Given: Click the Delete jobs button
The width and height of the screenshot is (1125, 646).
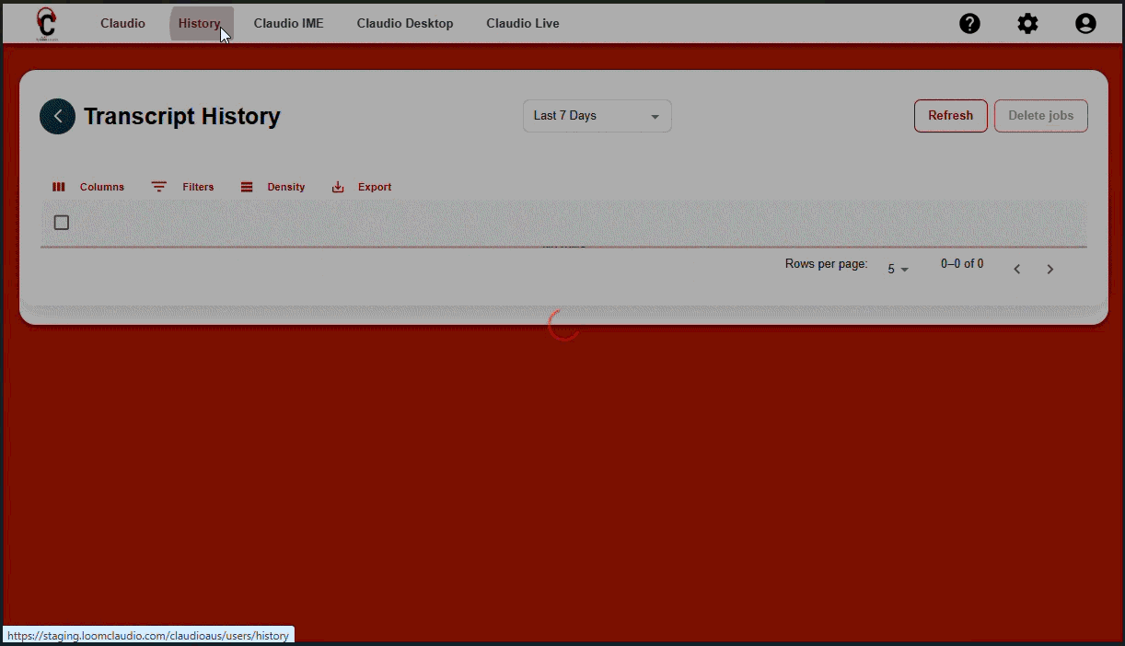Looking at the screenshot, I should click(1040, 116).
